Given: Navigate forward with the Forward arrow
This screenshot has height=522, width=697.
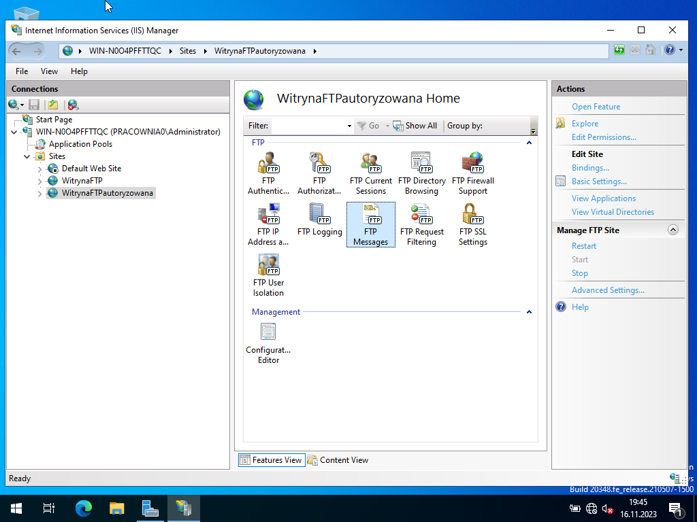Looking at the screenshot, I should pyautogui.click(x=38, y=52).
